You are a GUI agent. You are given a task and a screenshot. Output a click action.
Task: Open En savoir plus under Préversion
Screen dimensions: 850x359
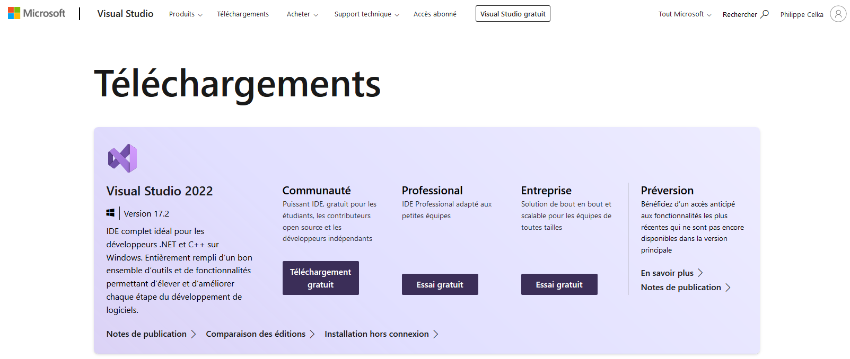click(x=672, y=273)
